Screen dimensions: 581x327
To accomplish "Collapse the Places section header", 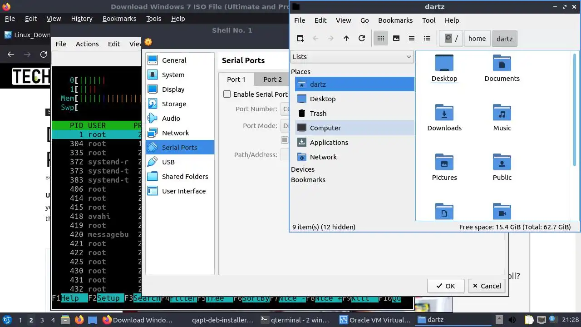I will point(300,71).
